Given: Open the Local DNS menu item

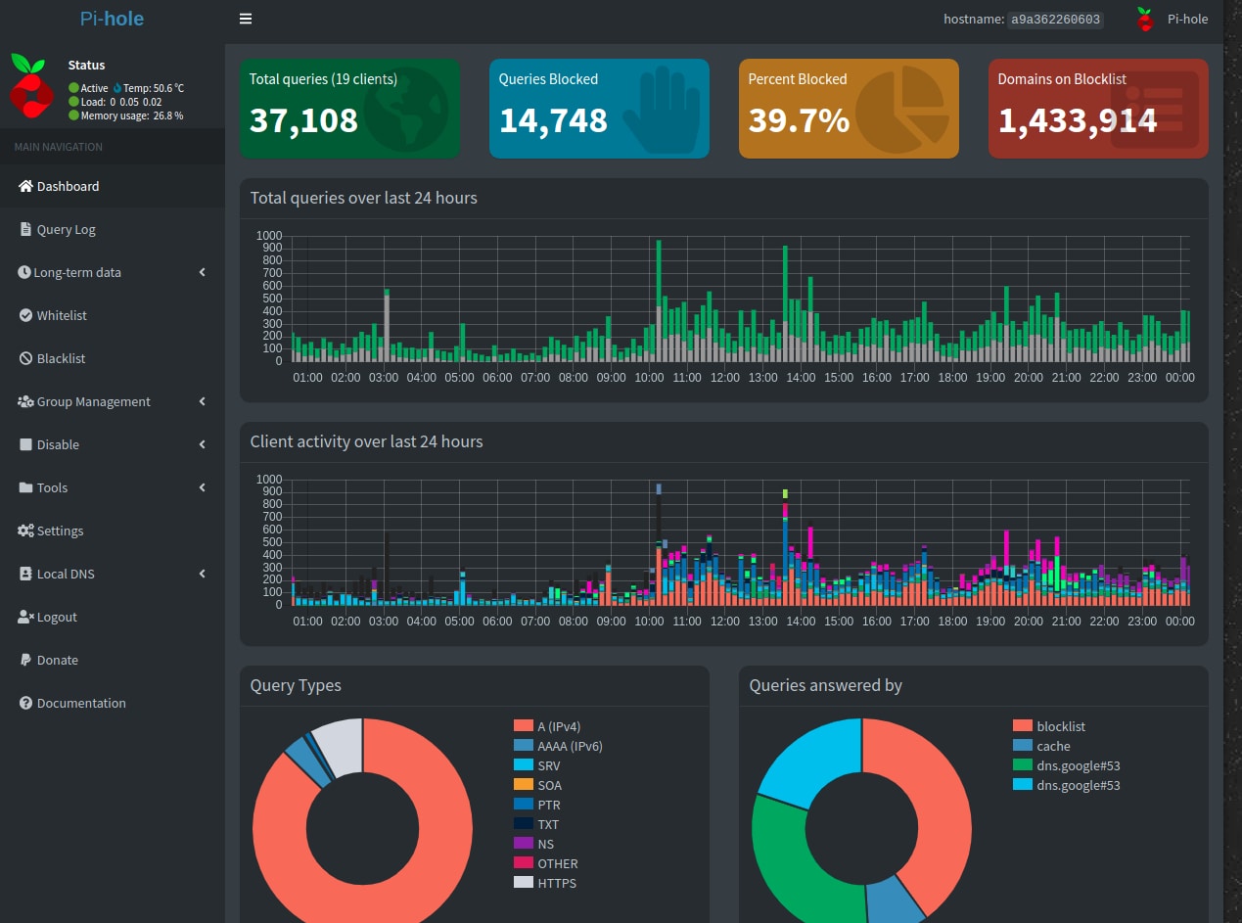Looking at the screenshot, I should point(66,574).
